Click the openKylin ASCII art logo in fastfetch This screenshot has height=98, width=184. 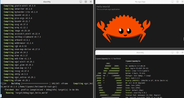pyautogui.click(x=109, y=80)
